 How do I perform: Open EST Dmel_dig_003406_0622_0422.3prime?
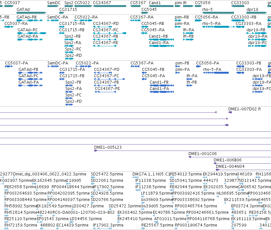point(50,174)
